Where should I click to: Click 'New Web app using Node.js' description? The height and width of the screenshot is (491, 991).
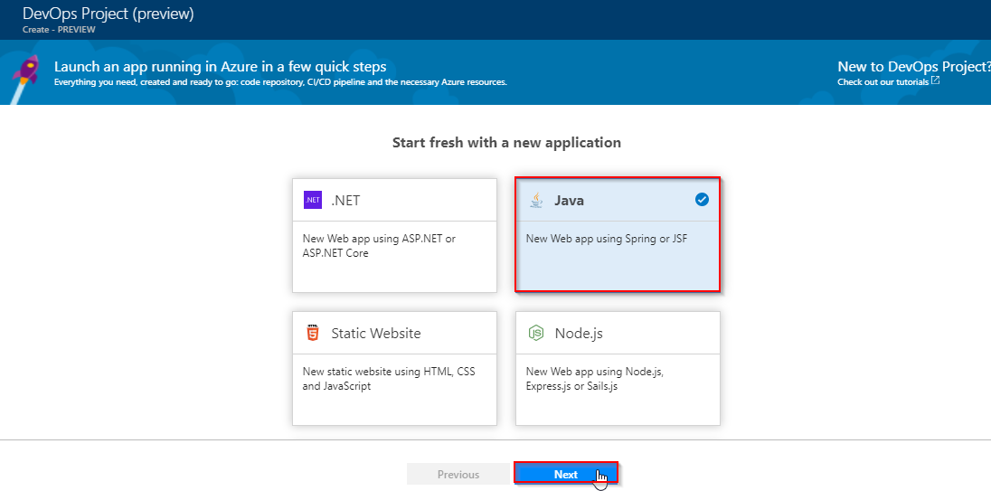[595, 379]
